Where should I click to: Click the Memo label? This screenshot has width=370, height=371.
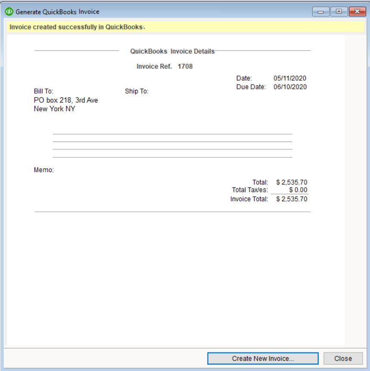[x=44, y=170]
